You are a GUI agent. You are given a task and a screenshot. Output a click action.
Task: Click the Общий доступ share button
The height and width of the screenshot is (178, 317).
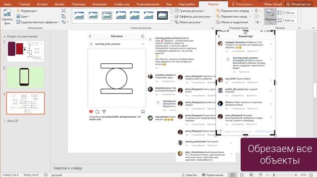(299, 4)
